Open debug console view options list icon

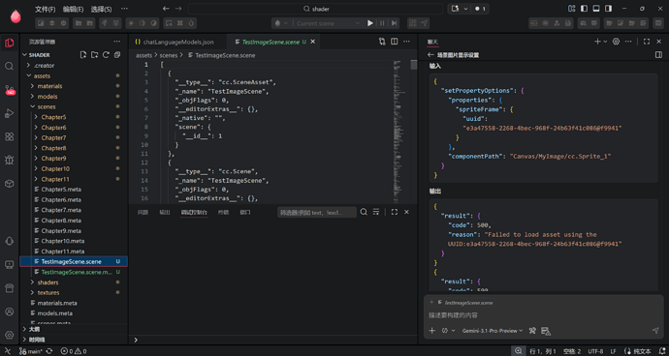[376, 212]
